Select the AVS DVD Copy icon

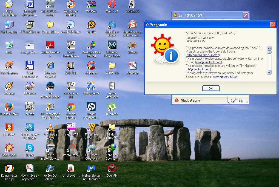[71, 27]
